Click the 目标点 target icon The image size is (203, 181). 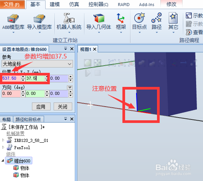tap(139, 18)
